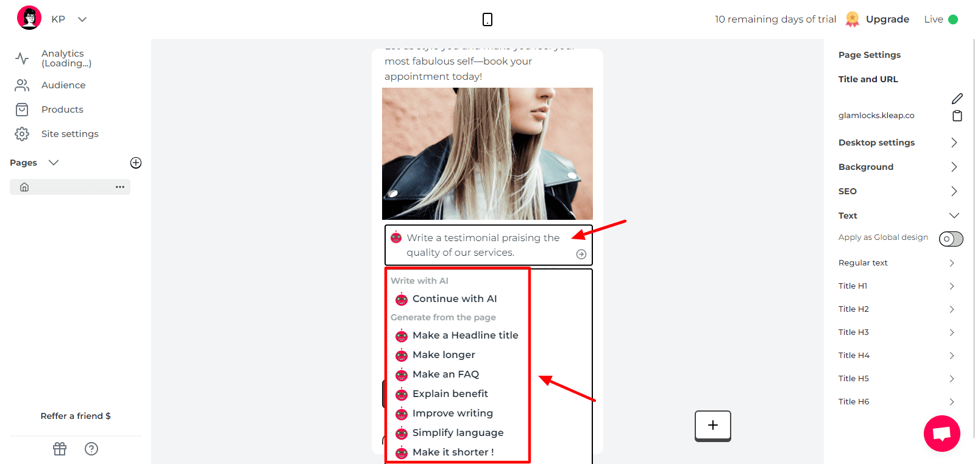Open the help question mark icon
The image size is (975, 464).
coord(91,449)
